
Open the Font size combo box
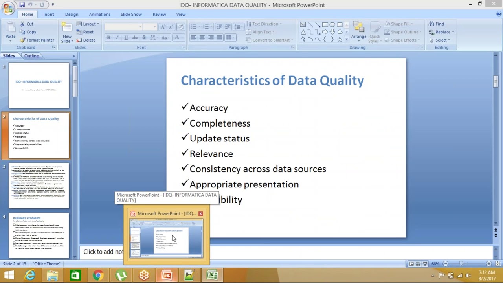click(x=150, y=27)
